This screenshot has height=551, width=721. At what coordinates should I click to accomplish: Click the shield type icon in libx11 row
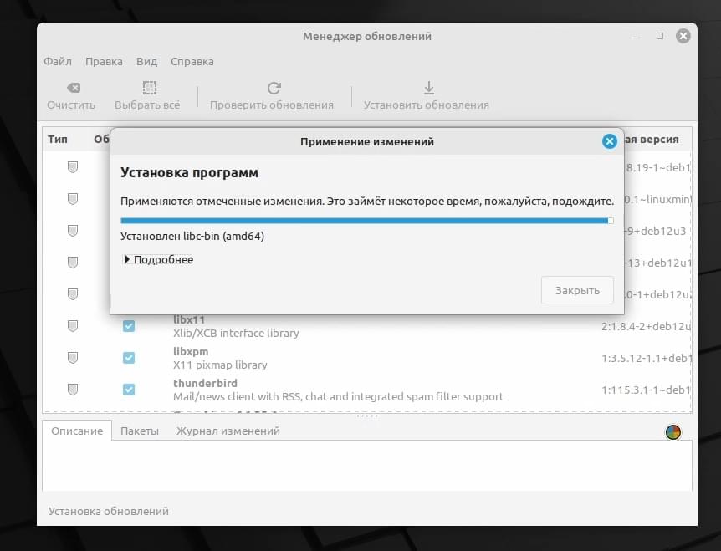point(73,326)
